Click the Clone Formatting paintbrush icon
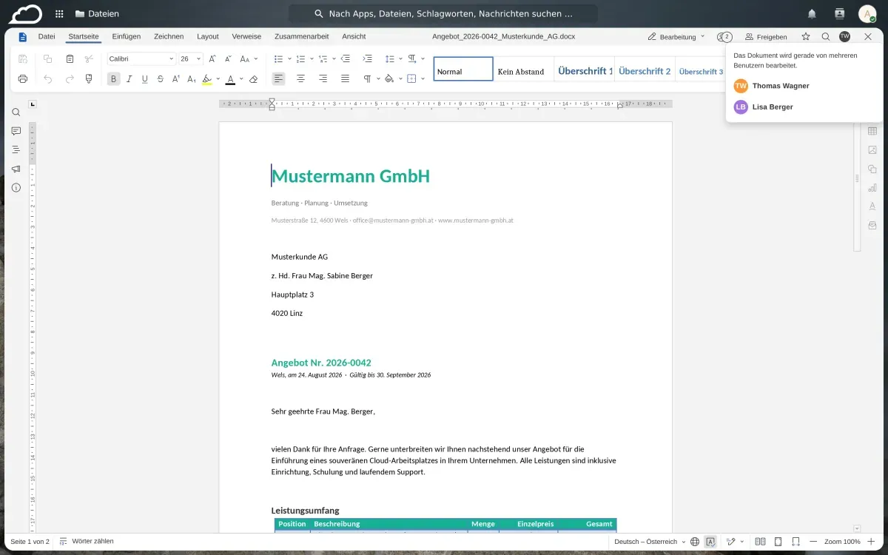 pos(90,78)
